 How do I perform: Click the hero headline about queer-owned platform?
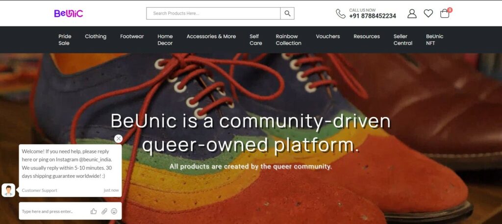coord(251,133)
